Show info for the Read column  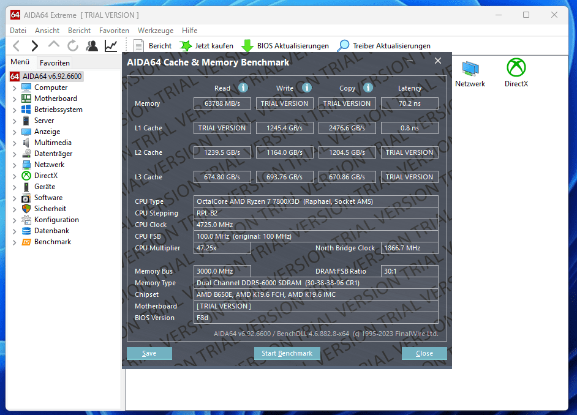[243, 88]
